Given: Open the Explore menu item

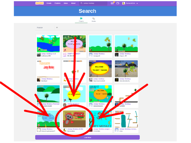Looking at the screenshot, I should click(x=57, y=3).
